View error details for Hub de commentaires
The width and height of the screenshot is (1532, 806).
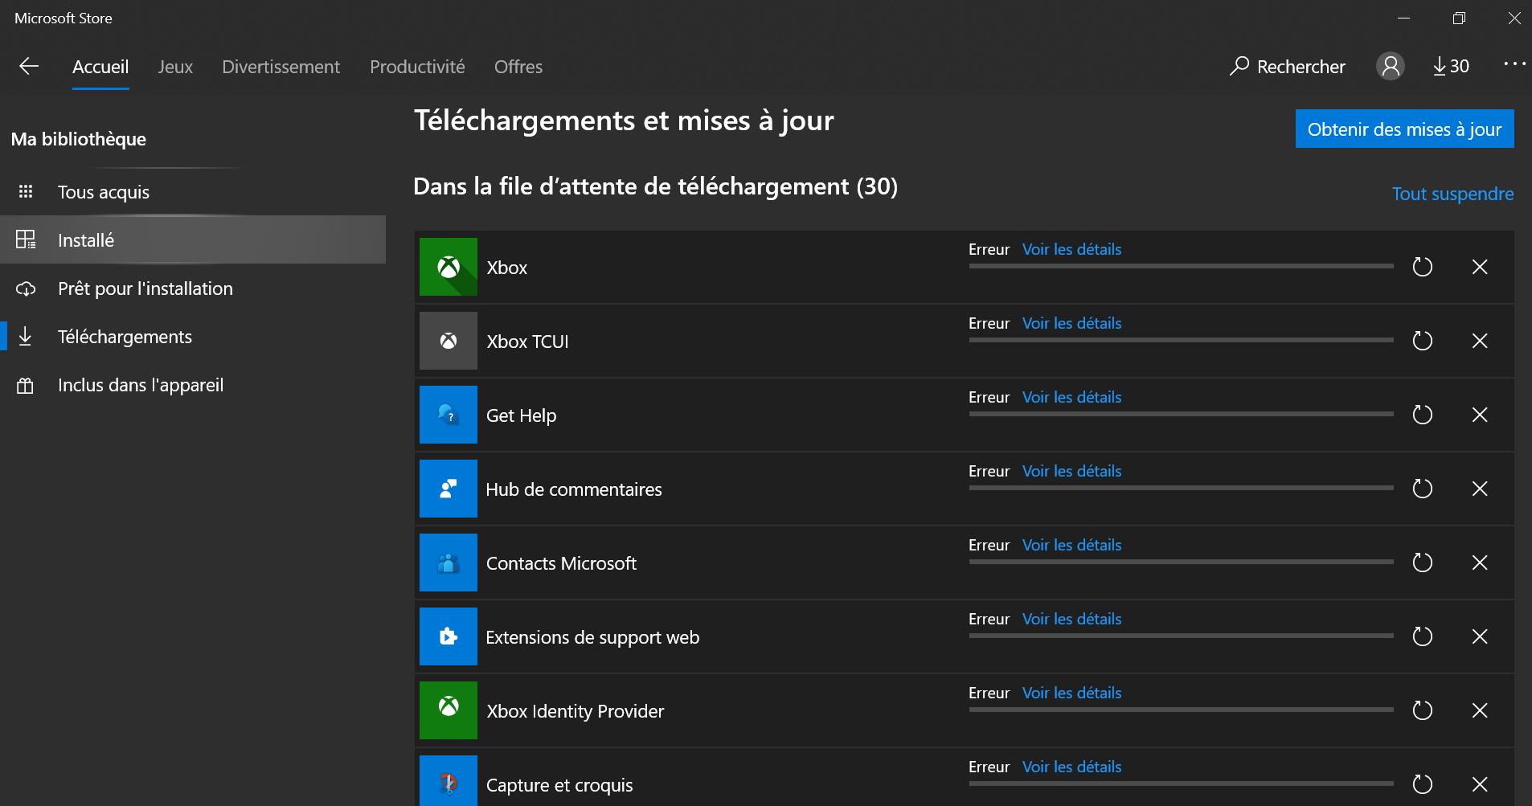1071,471
